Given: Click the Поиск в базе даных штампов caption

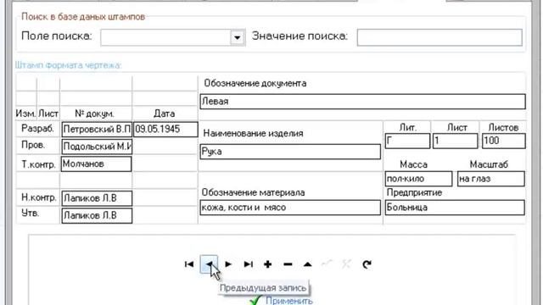Looking at the screenshot, I should coord(83,17).
